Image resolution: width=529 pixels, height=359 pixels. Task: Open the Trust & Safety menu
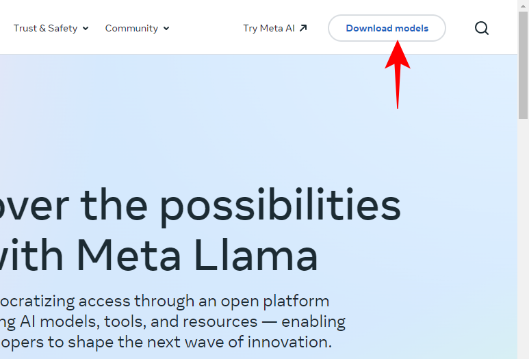(x=45, y=28)
